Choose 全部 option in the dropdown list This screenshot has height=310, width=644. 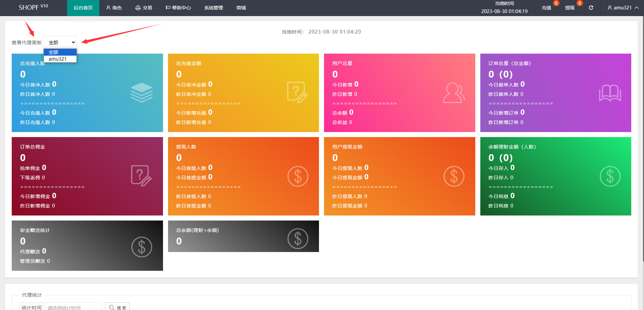[x=54, y=52]
